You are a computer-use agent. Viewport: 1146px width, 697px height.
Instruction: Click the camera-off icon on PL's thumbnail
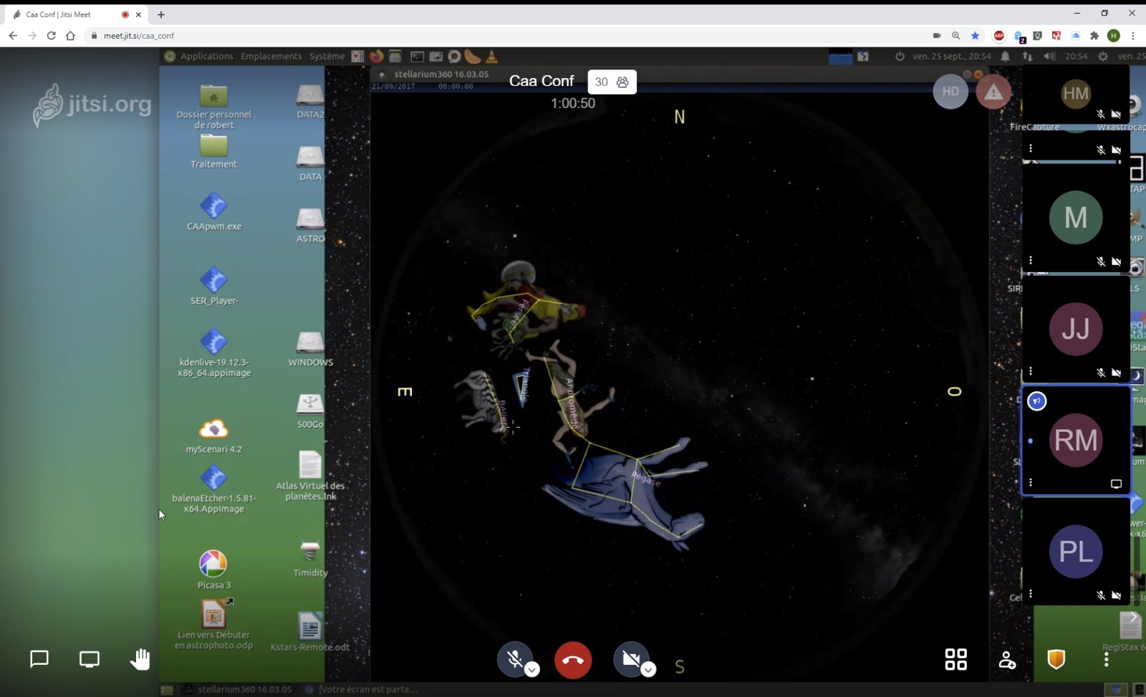[x=1116, y=595]
